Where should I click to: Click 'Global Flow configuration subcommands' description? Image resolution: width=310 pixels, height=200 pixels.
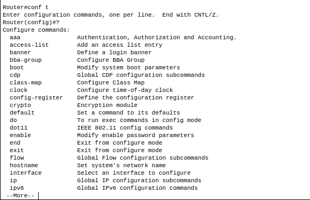(x=143, y=158)
